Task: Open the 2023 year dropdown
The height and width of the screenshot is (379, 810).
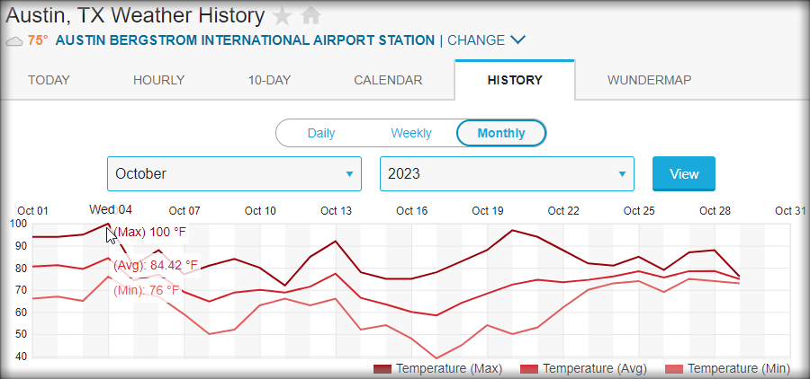Action: [x=507, y=174]
